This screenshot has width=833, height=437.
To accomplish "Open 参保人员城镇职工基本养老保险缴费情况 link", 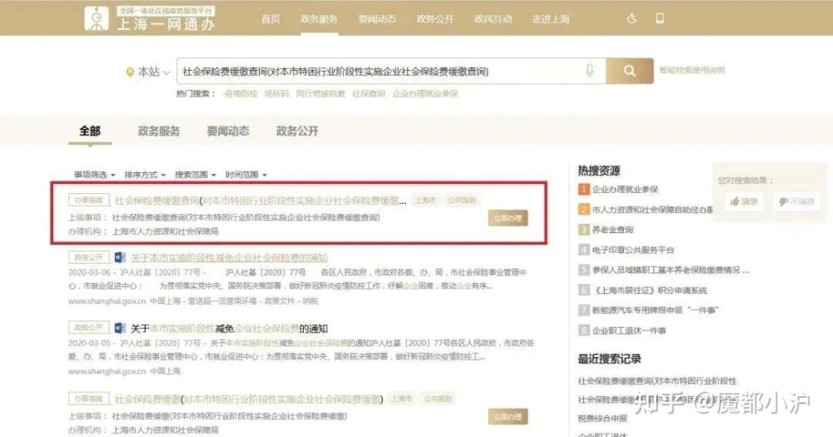I will (x=670, y=270).
